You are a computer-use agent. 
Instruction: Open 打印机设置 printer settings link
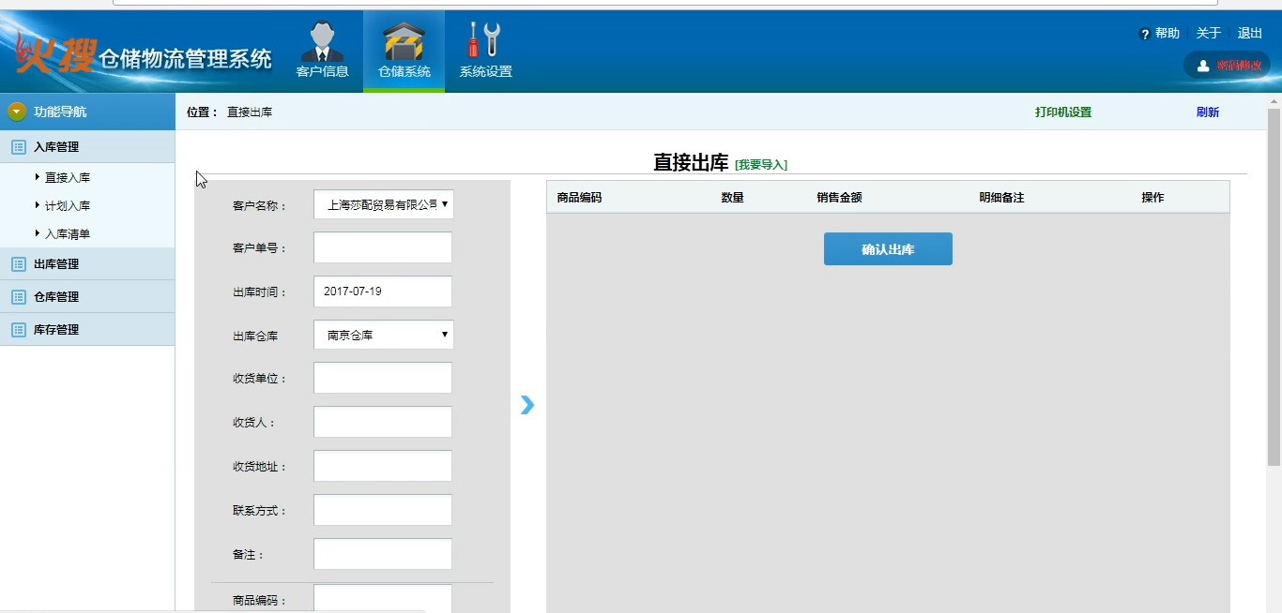pos(1062,112)
